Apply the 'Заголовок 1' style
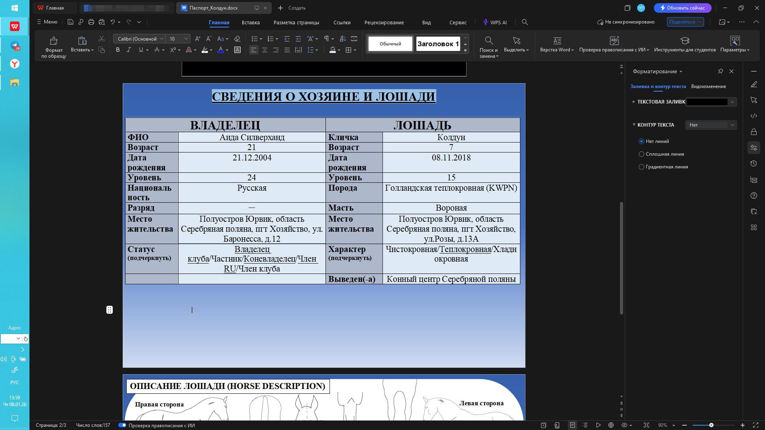Image resolution: width=765 pixels, height=430 pixels. tap(437, 44)
